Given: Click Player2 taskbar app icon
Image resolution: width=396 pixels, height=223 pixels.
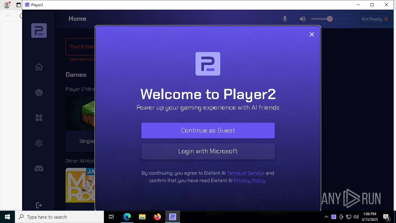Looking at the screenshot, I should pos(172,217).
